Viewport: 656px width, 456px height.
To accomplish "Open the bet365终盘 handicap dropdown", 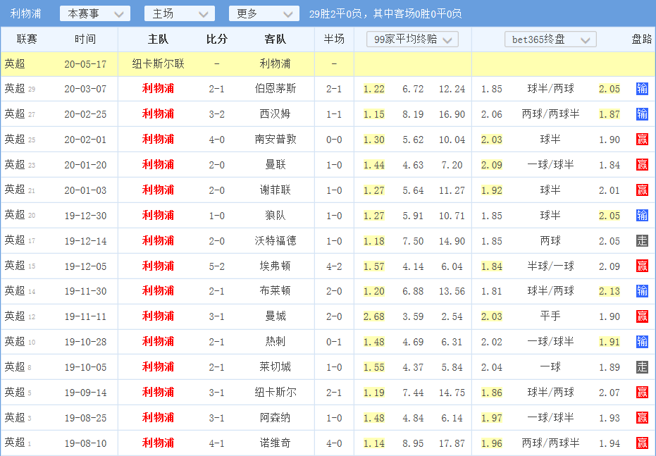I will [x=550, y=39].
